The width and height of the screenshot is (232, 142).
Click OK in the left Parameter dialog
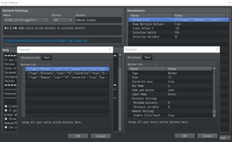point(77,136)
